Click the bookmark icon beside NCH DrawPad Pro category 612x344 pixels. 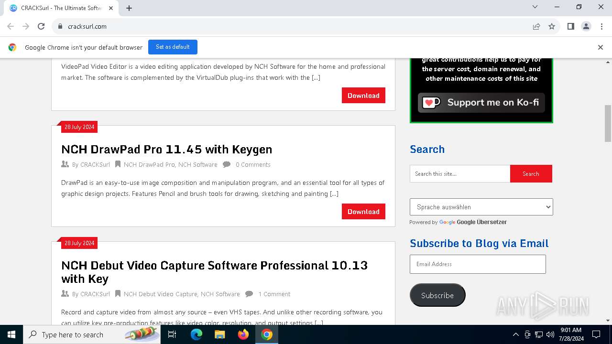118,164
